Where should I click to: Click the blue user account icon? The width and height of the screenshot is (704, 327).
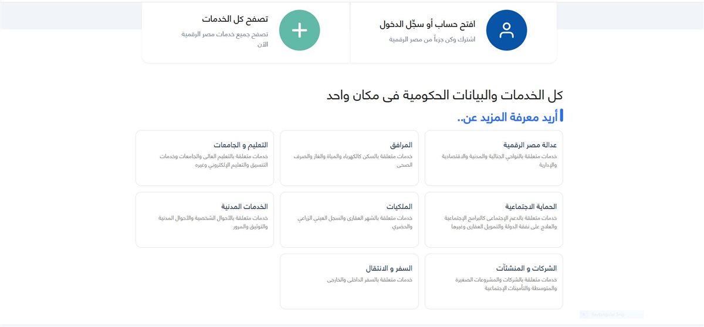[507, 31]
